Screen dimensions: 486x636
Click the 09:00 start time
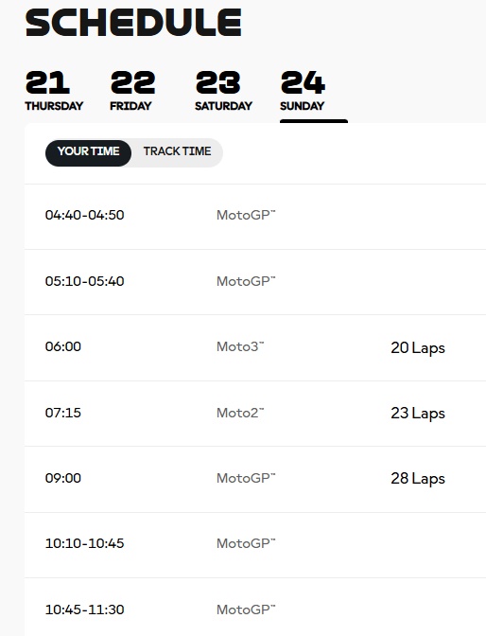(63, 478)
